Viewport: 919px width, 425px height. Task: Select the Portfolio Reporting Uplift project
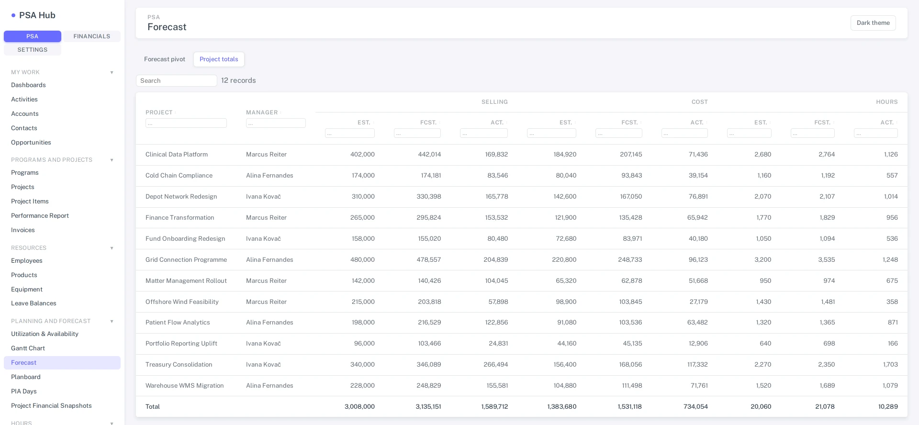181,344
